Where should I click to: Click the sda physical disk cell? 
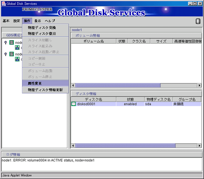pyautogui.click(x=158, y=104)
